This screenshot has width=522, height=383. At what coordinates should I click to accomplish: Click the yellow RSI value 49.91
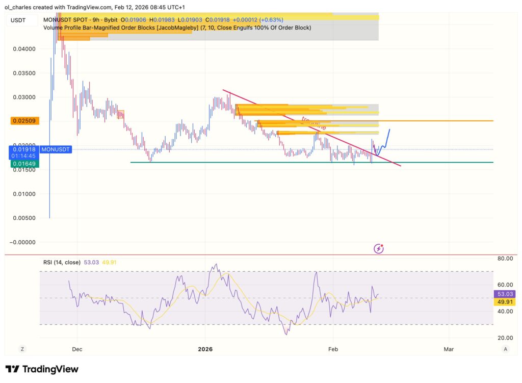(110, 261)
